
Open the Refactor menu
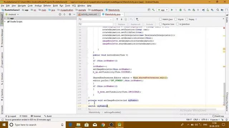[x=47, y=6]
